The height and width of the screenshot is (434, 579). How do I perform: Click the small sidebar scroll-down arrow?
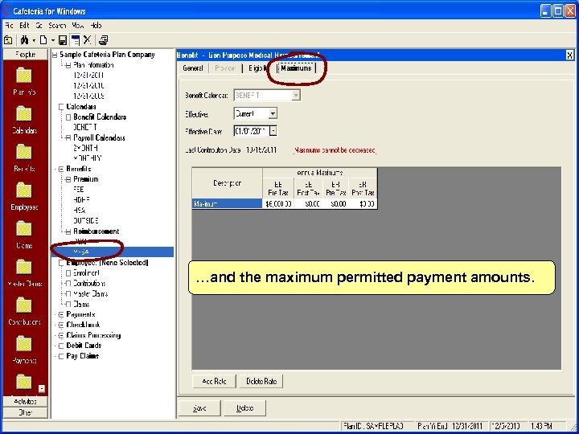click(42, 389)
